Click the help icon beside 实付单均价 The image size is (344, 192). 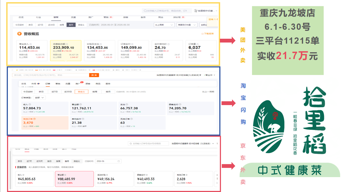[169, 44]
